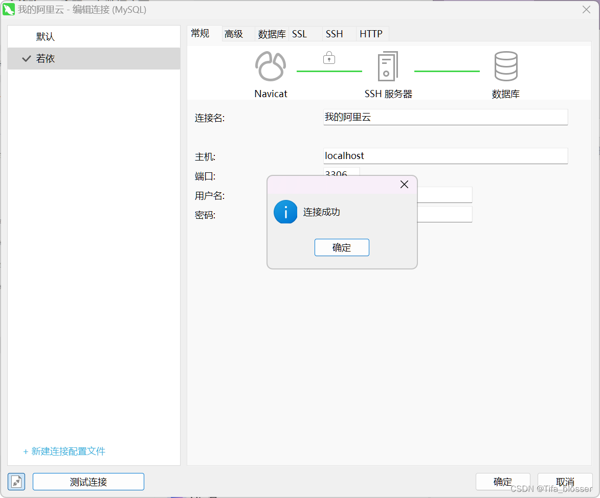Confirm the 连接成功 dialog with 确定
600x498 pixels.
point(342,247)
